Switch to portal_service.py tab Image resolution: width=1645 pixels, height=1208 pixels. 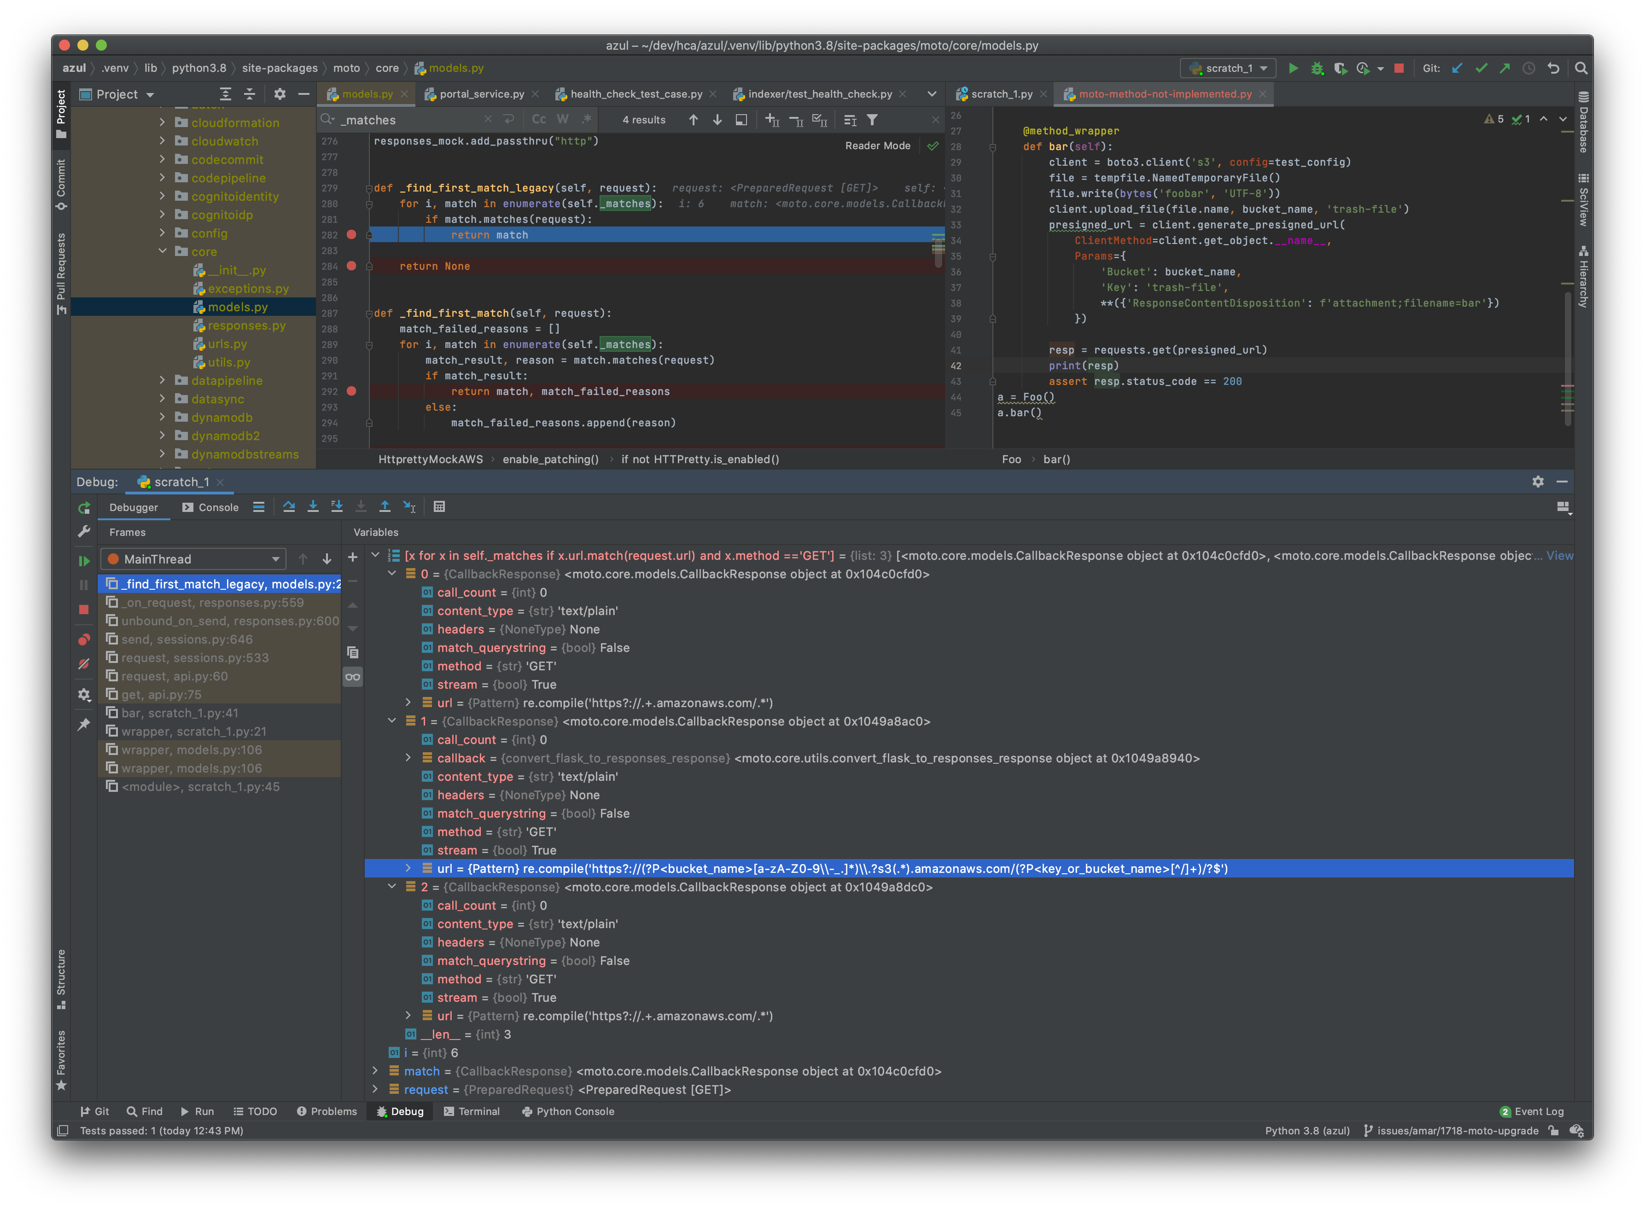pos(481,93)
